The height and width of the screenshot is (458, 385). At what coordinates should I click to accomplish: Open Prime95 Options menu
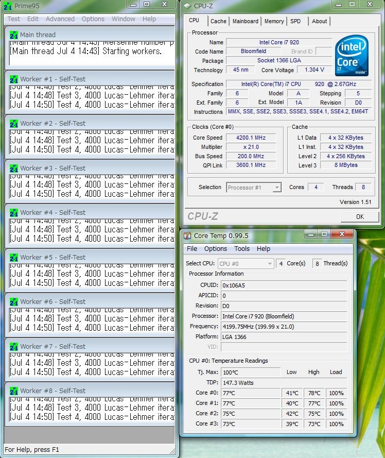93,19
